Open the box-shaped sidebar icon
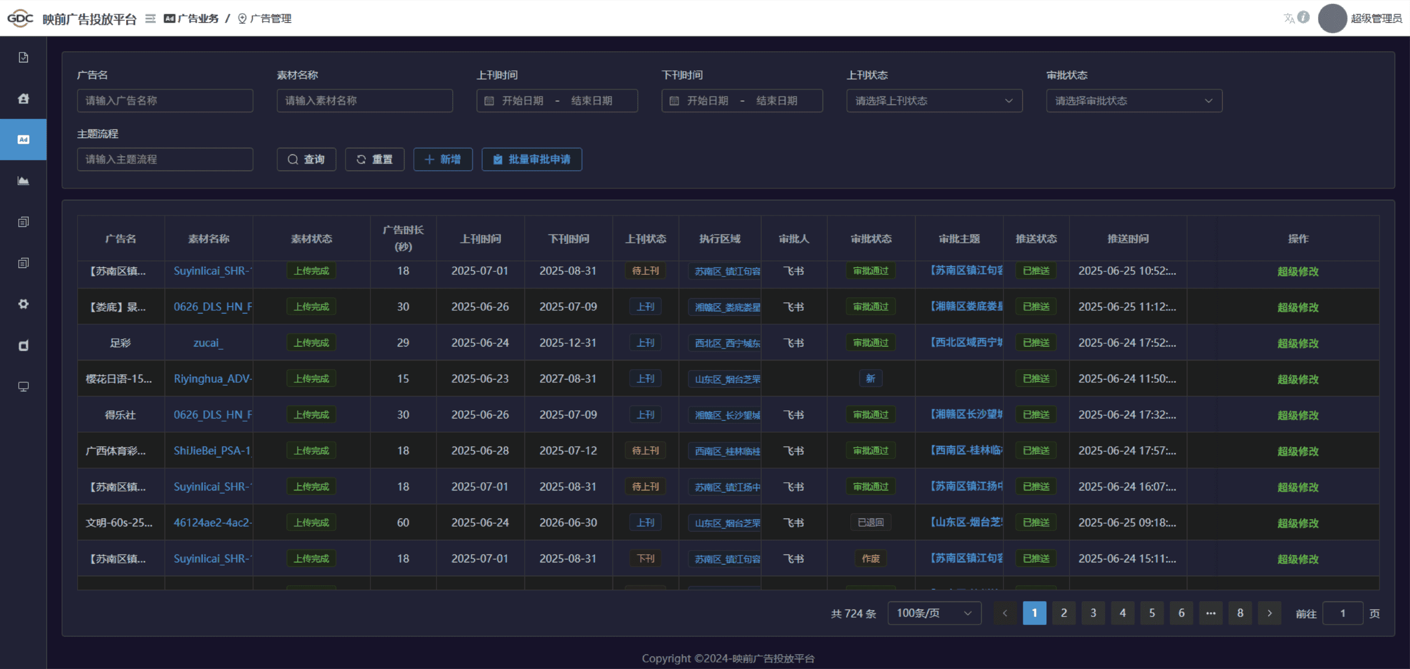1410x669 pixels. coord(23,345)
